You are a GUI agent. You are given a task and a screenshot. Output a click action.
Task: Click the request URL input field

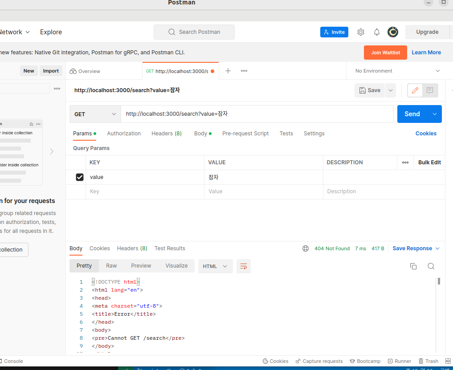tap(257, 114)
